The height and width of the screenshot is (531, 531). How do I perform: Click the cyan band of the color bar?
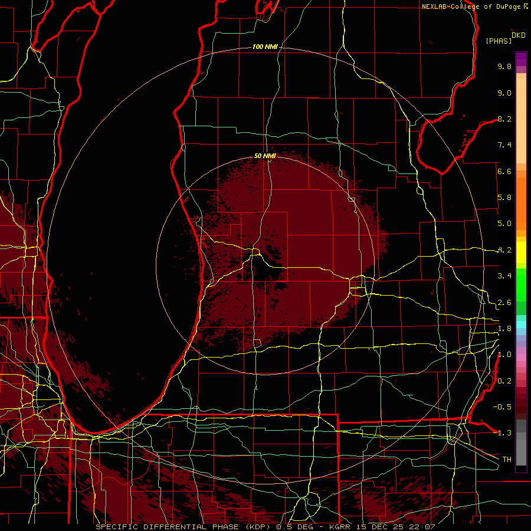coord(521,324)
